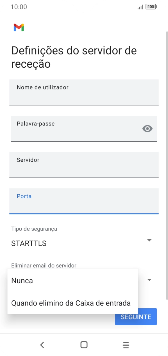Select Nunca from the open menu
168x356 pixels.
click(22, 280)
